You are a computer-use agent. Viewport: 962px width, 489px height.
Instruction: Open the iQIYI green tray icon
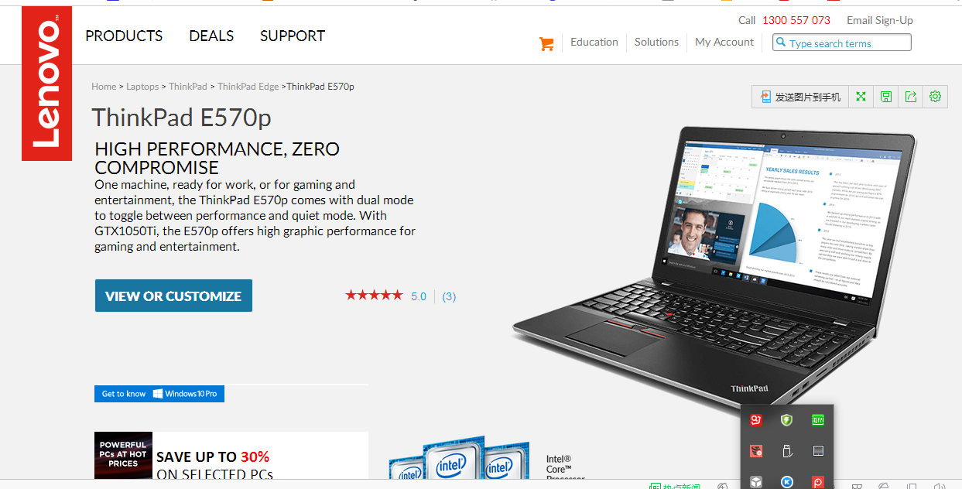[818, 420]
